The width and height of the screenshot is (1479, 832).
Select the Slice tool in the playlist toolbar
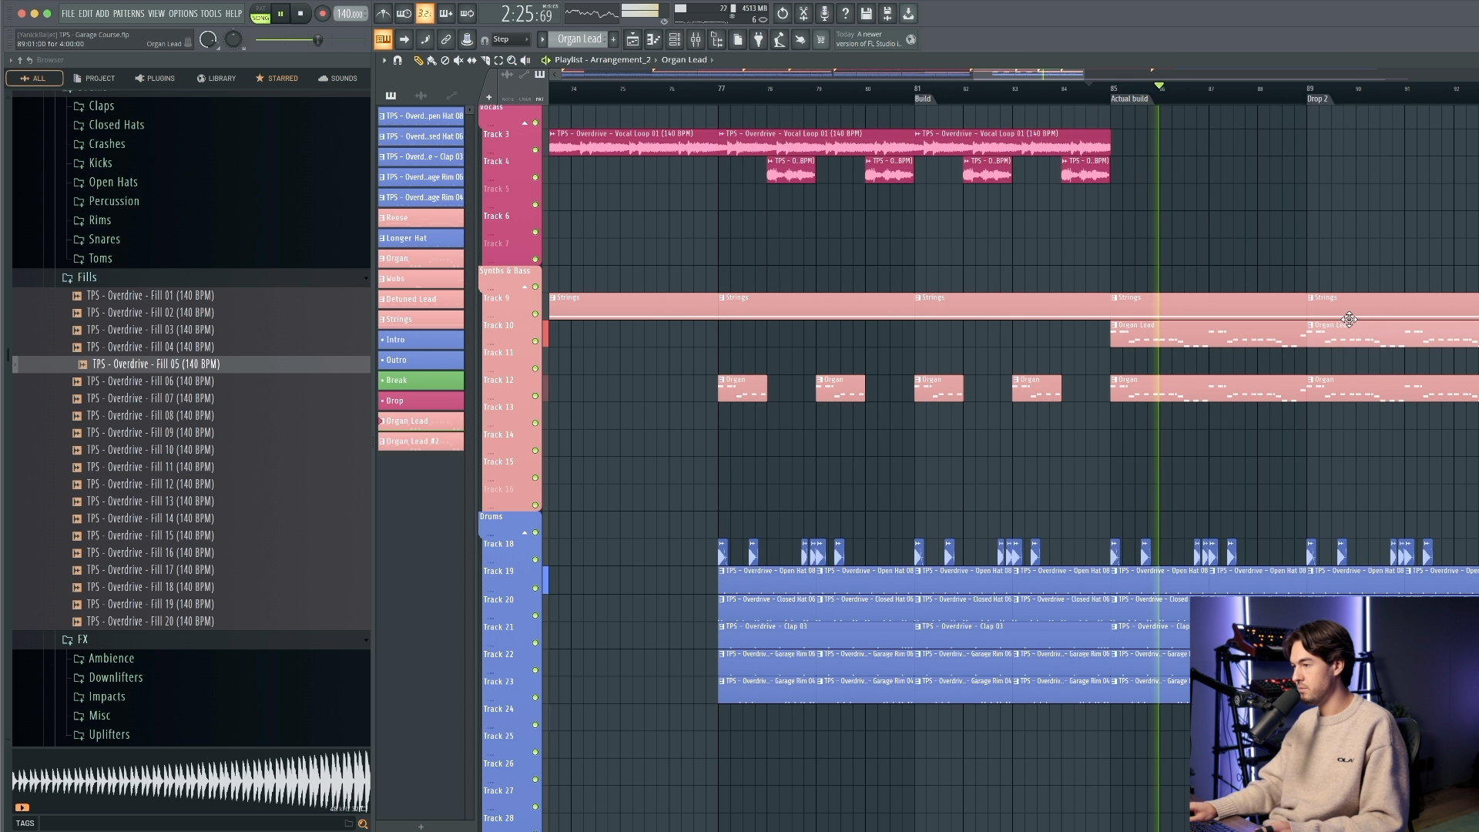(485, 59)
